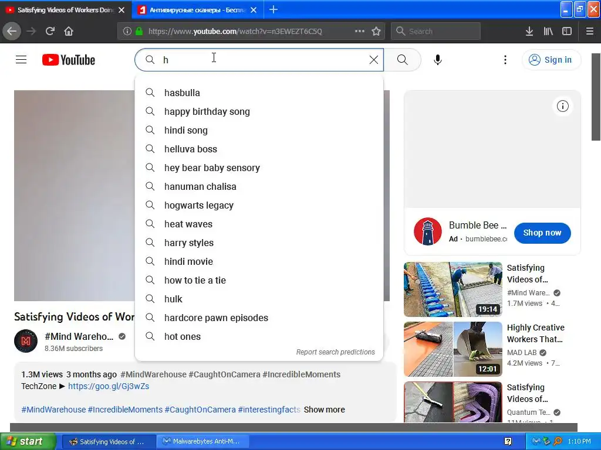Open the goo.gl/Gj3wZs link
The image size is (601, 450).
point(109,386)
